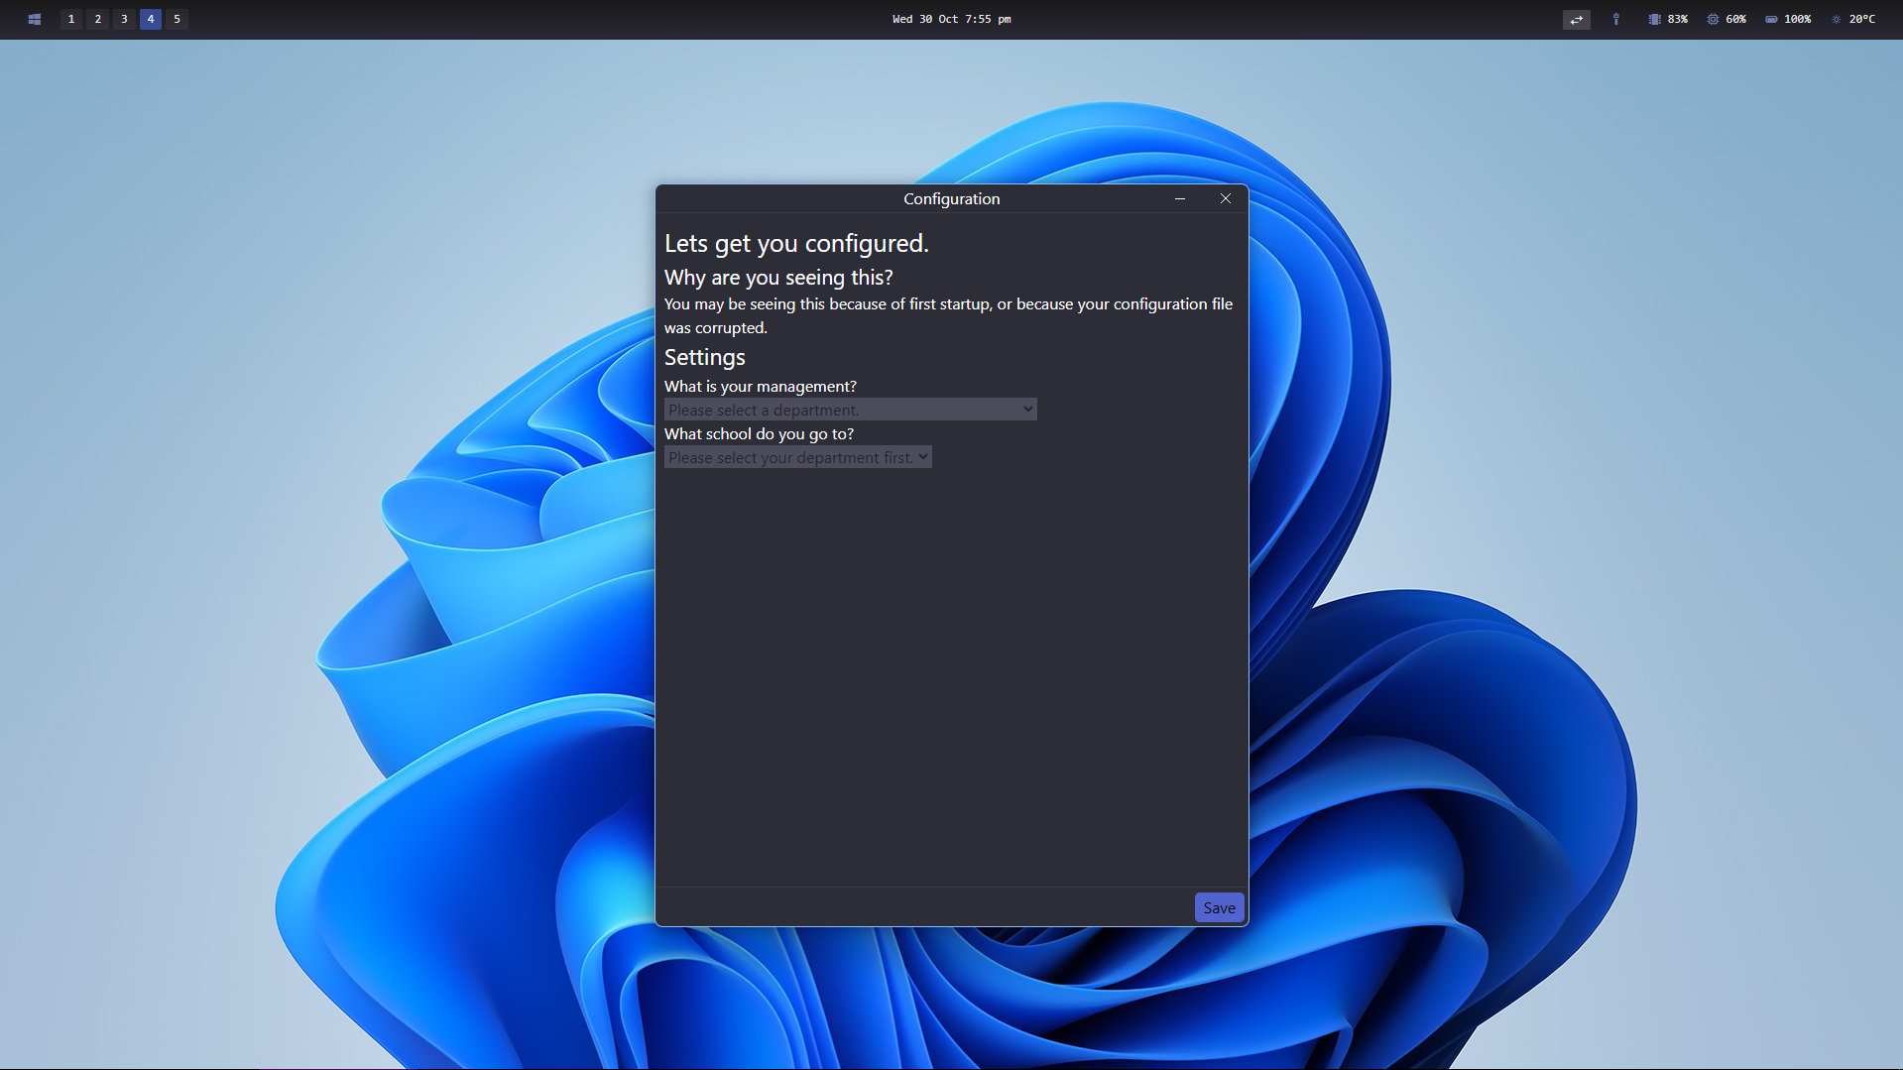Screen dimensions: 1903x1070
Task: Click the Save button
Action: tap(1219, 907)
